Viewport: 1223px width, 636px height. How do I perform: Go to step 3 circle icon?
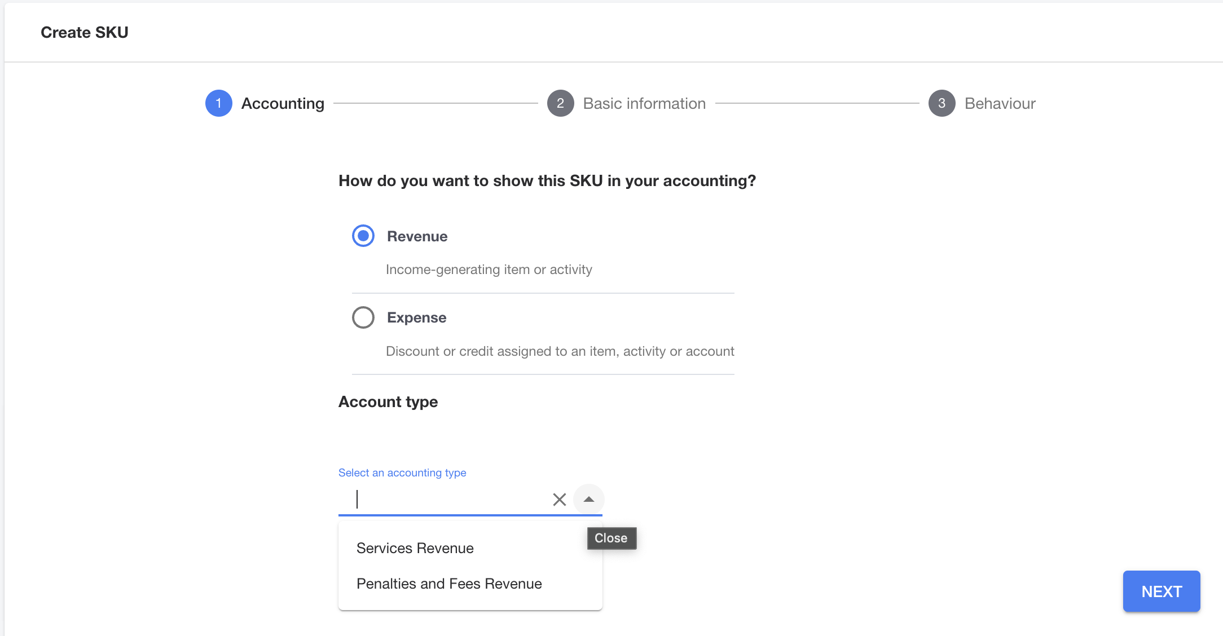pyautogui.click(x=942, y=103)
